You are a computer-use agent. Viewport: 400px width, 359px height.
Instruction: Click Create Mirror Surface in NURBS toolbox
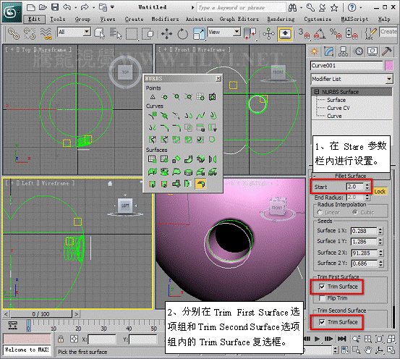pyautogui.click(x=213, y=159)
